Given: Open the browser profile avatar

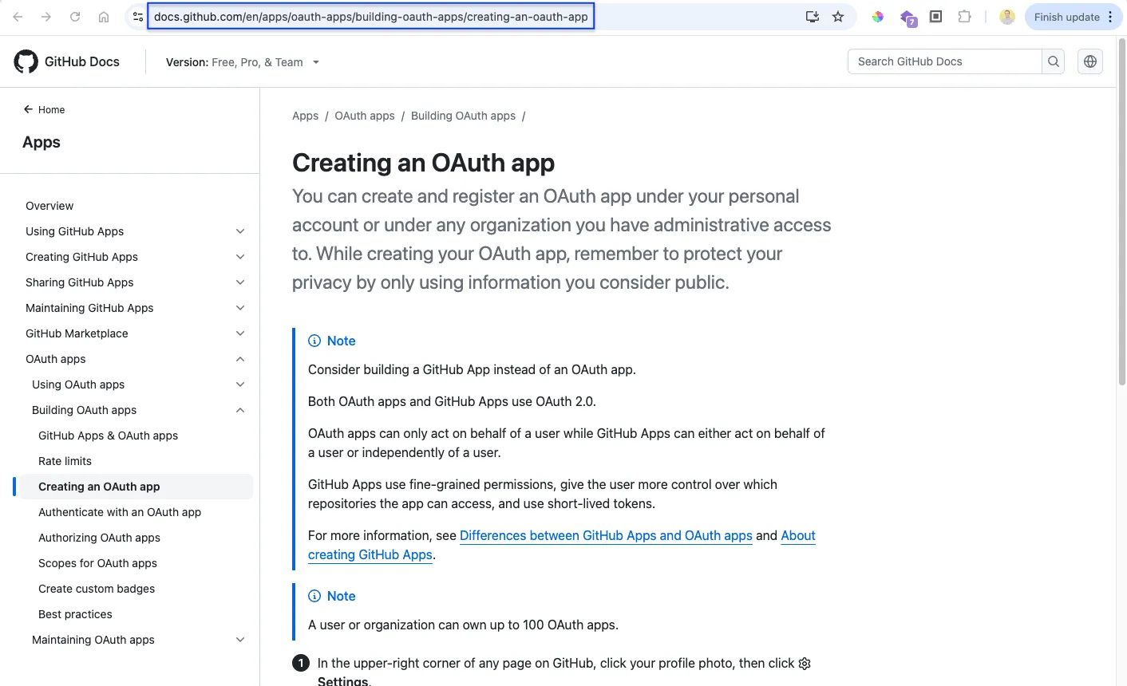Looking at the screenshot, I should 1007,17.
